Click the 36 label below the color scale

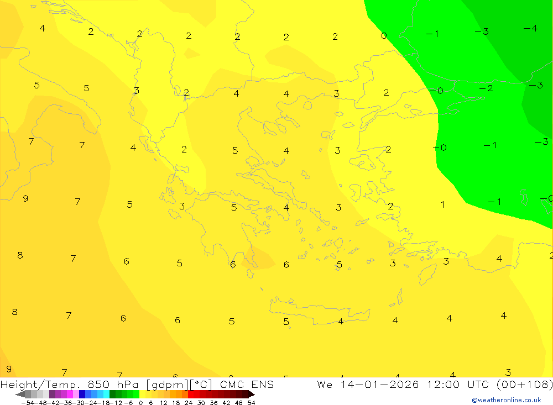(213, 403)
